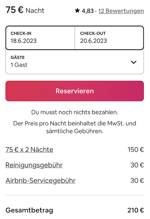Show Reinigungsgebühr details
Screen dimensions: 150x219
pos(34,165)
